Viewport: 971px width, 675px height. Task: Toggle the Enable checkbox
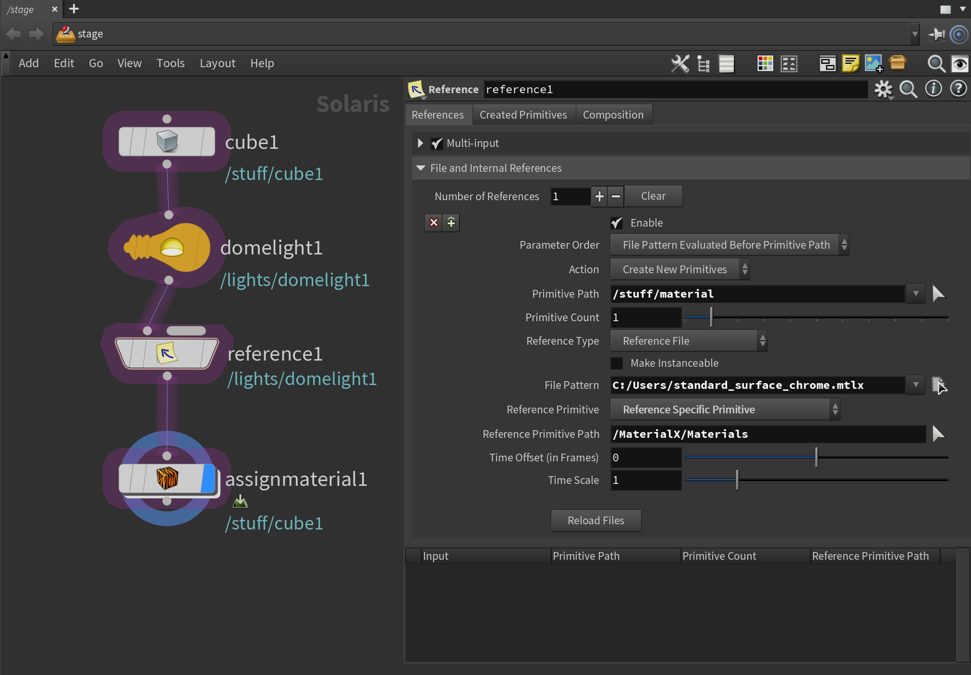tap(617, 223)
